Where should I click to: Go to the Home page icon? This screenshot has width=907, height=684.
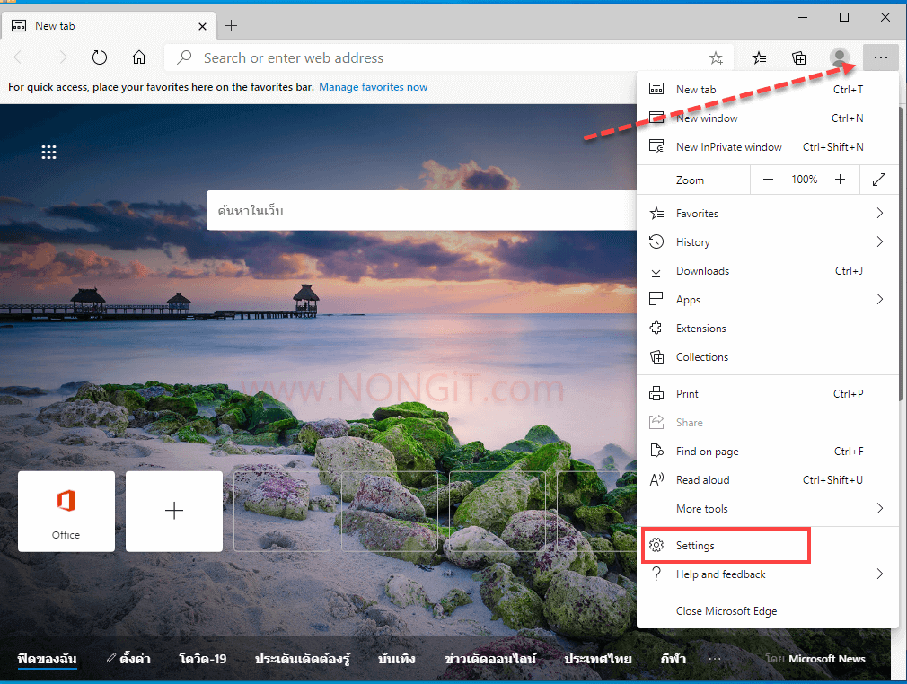(x=139, y=57)
